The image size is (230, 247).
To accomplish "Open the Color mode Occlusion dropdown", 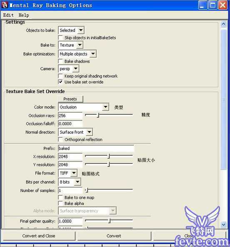I will [83, 107].
